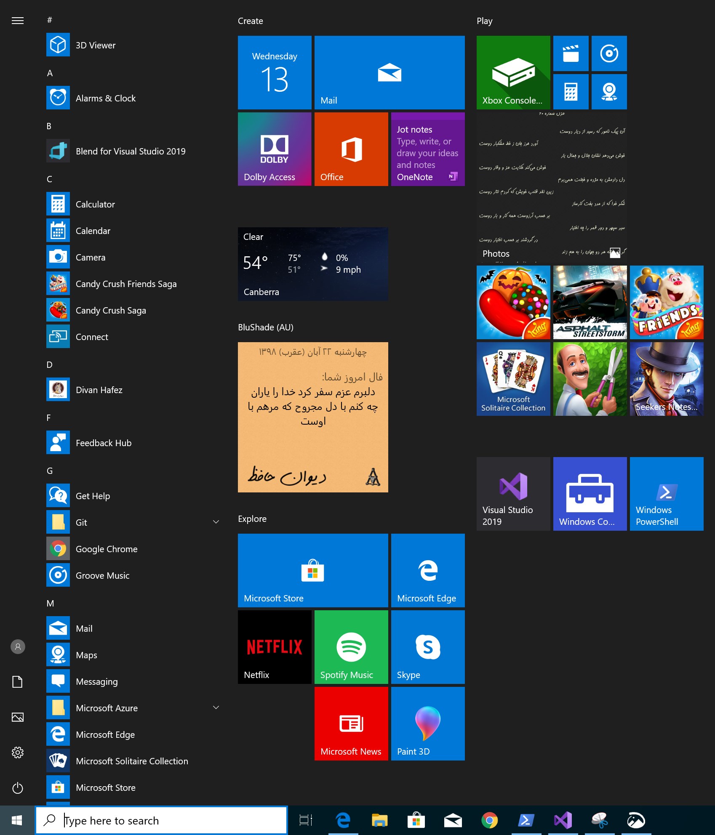This screenshot has width=715, height=835.
Task: Open Messaging app
Action: [x=133, y=681]
